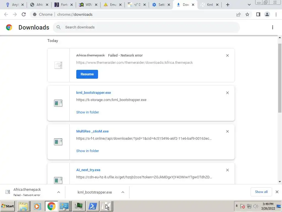
Task: Click the page vertical scrollbar thumb
Action: click(280, 78)
